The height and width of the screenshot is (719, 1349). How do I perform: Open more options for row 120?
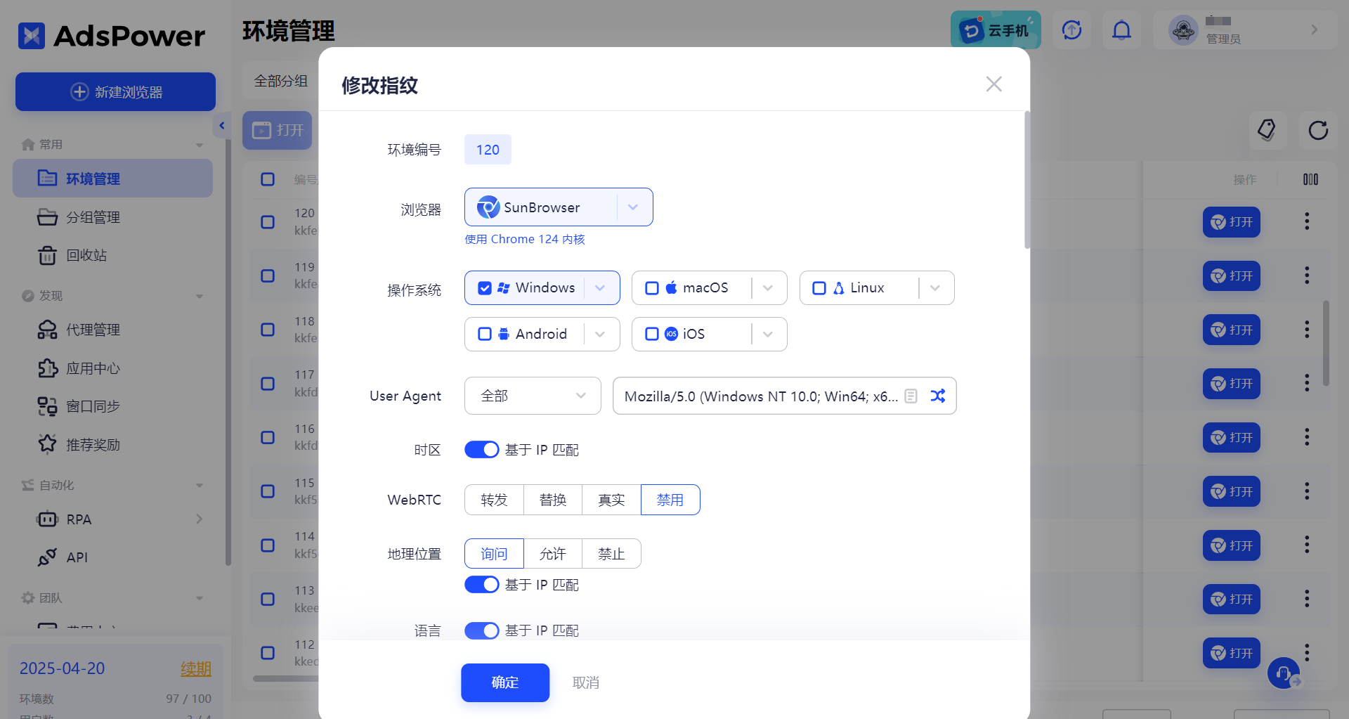pyautogui.click(x=1307, y=221)
